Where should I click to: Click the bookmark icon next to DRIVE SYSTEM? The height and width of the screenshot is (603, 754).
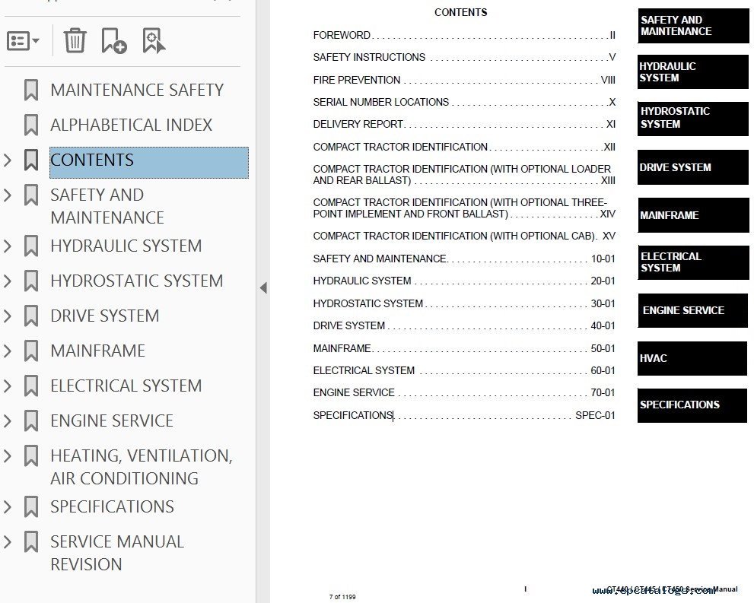click(31, 316)
